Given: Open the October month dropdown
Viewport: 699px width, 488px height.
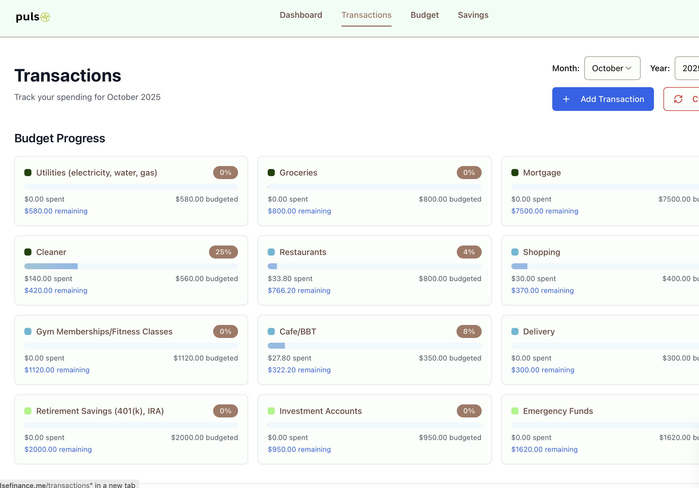Looking at the screenshot, I should 612,68.
